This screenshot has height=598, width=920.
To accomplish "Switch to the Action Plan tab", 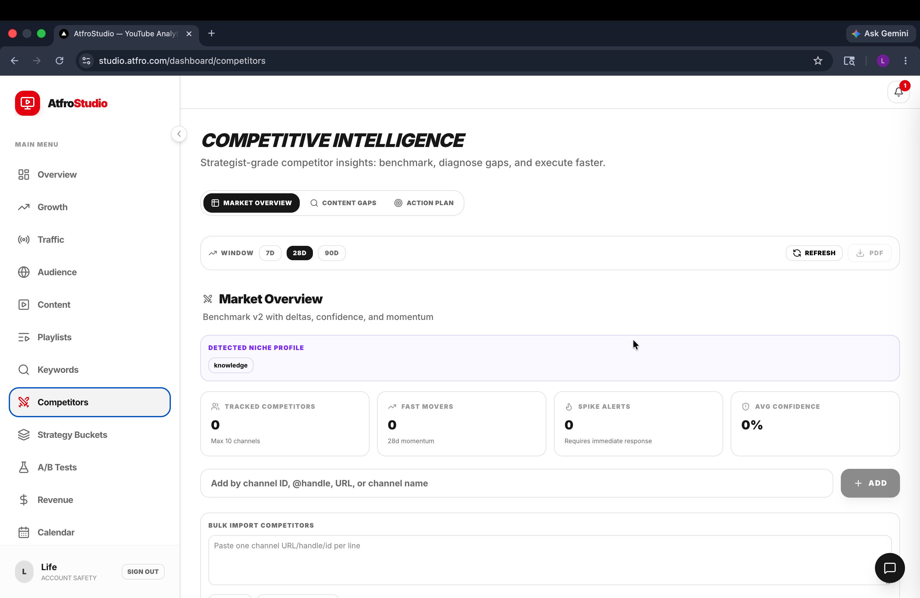I will (424, 203).
